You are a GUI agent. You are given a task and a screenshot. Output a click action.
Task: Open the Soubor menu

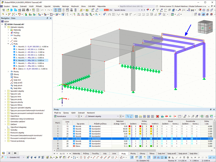click(7, 6)
